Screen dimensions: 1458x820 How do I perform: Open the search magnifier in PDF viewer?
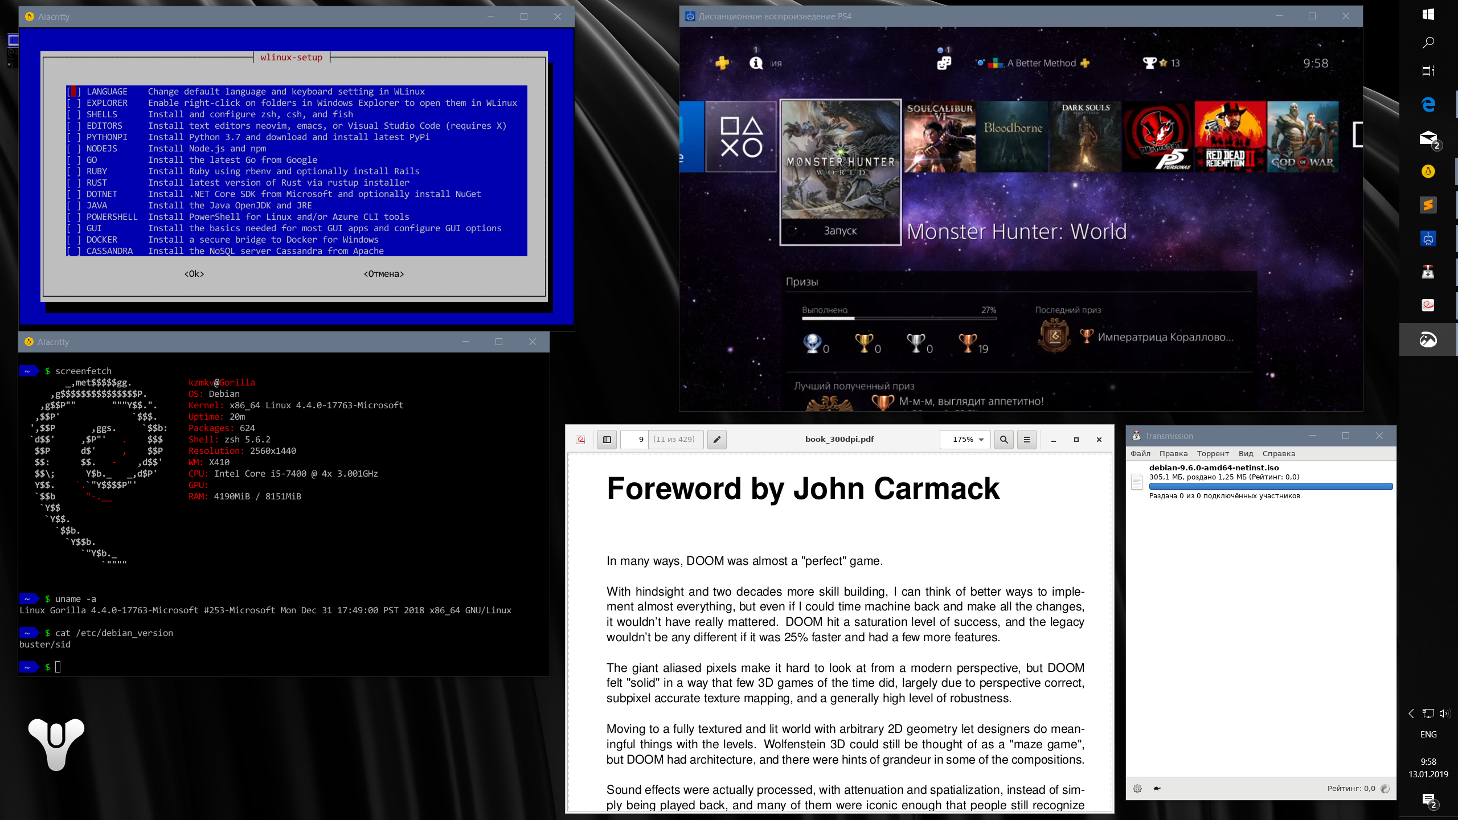tap(1004, 440)
